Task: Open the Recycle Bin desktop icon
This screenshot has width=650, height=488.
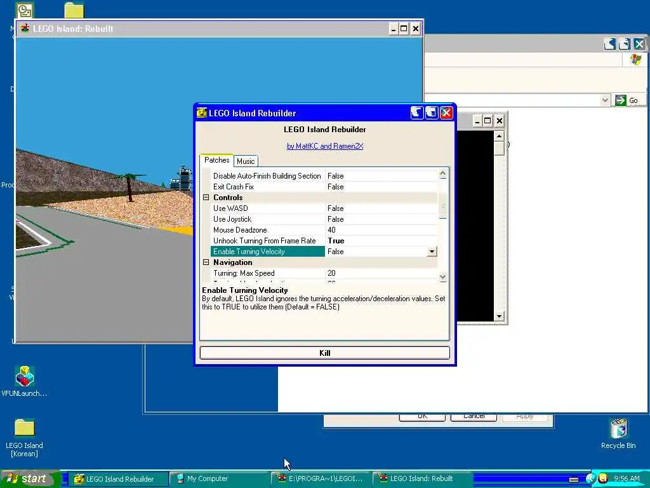Action: (x=618, y=428)
